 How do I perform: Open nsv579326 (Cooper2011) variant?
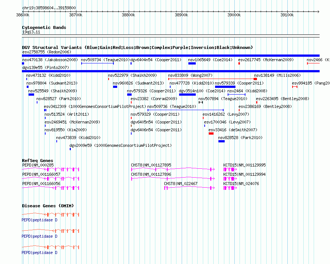151,91
